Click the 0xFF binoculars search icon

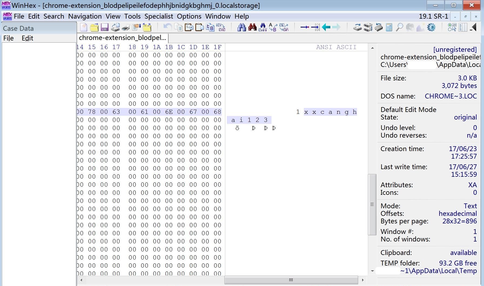click(263, 27)
